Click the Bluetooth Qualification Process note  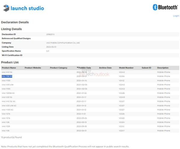point(65,147)
